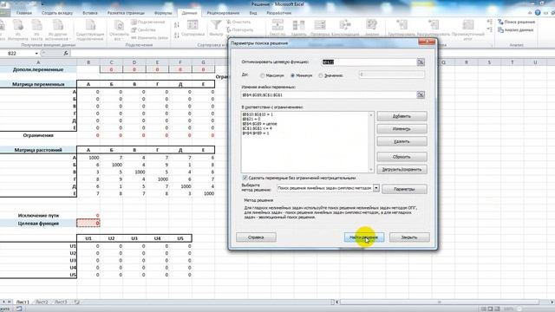The width and height of the screenshot is (555, 312).
Task: Click the Закрыть button in Solver dialog
Action: coord(409,237)
